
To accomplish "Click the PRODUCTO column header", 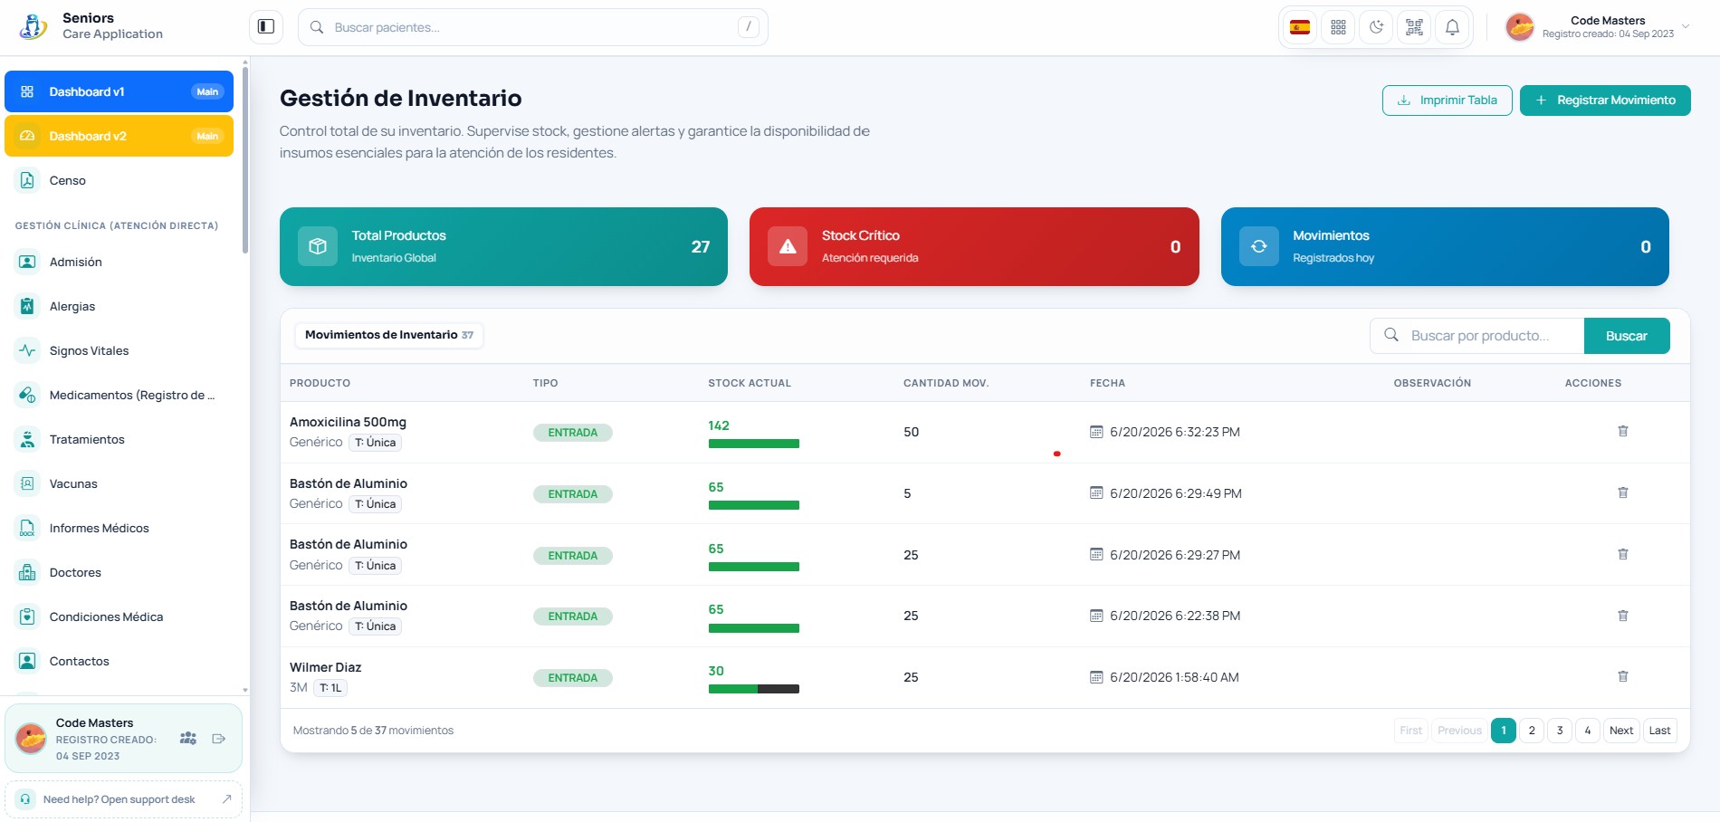I will 320,383.
